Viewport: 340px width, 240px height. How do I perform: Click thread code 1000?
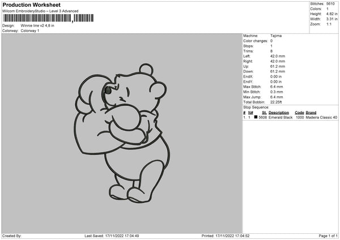(x=300, y=117)
